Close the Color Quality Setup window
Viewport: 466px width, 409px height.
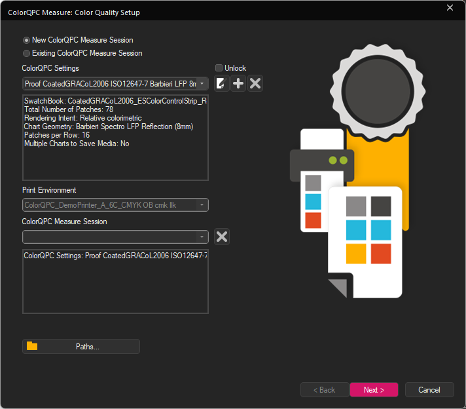click(450, 8)
